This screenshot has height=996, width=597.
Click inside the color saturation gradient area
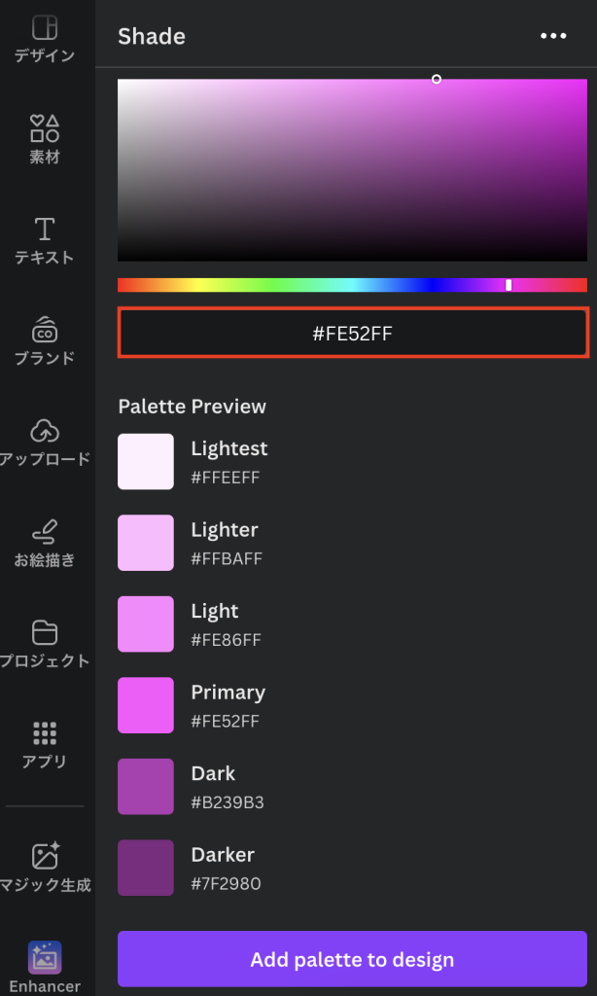352,170
